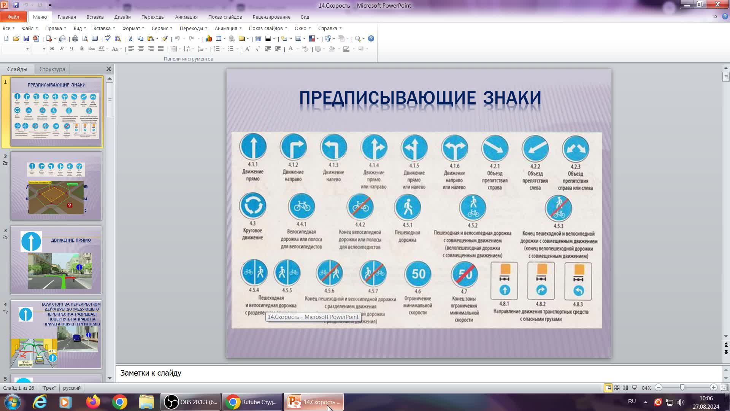Viewport: 730px width, 411px height.
Task: Switch to the Дизайн ribbon tab
Action: (x=122, y=17)
